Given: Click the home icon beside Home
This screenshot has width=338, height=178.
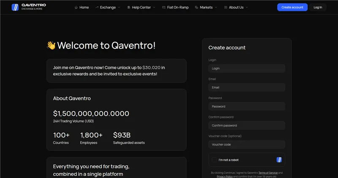Looking at the screenshot, I should 76,7.
